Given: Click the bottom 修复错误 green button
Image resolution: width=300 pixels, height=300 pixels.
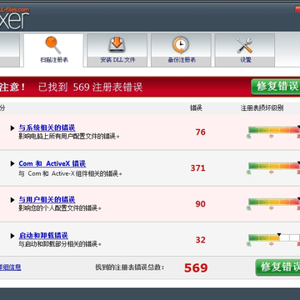Looking at the screenshot, I should (277, 267).
